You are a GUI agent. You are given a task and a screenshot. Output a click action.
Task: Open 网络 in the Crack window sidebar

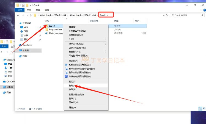[x=23, y=56]
